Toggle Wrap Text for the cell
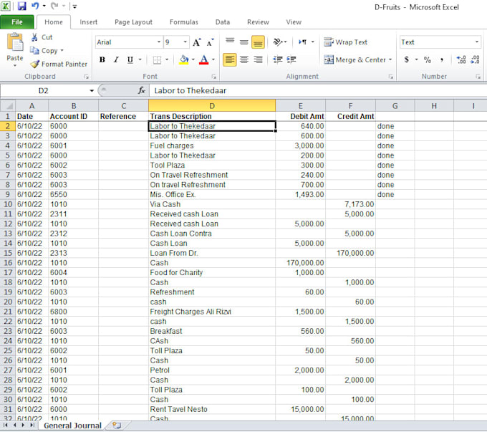 (345, 42)
